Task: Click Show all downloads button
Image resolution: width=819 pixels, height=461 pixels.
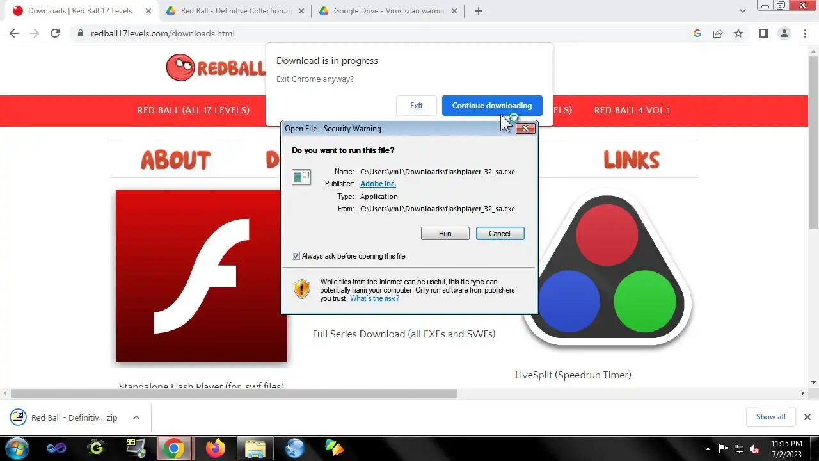Action: coord(770,417)
